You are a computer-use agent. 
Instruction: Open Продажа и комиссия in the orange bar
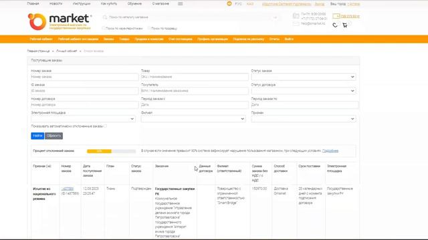(148, 39)
